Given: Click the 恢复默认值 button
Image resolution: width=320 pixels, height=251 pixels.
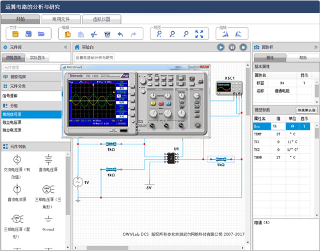Looking at the screenshot, I should pyautogui.click(x=307, y=110).
